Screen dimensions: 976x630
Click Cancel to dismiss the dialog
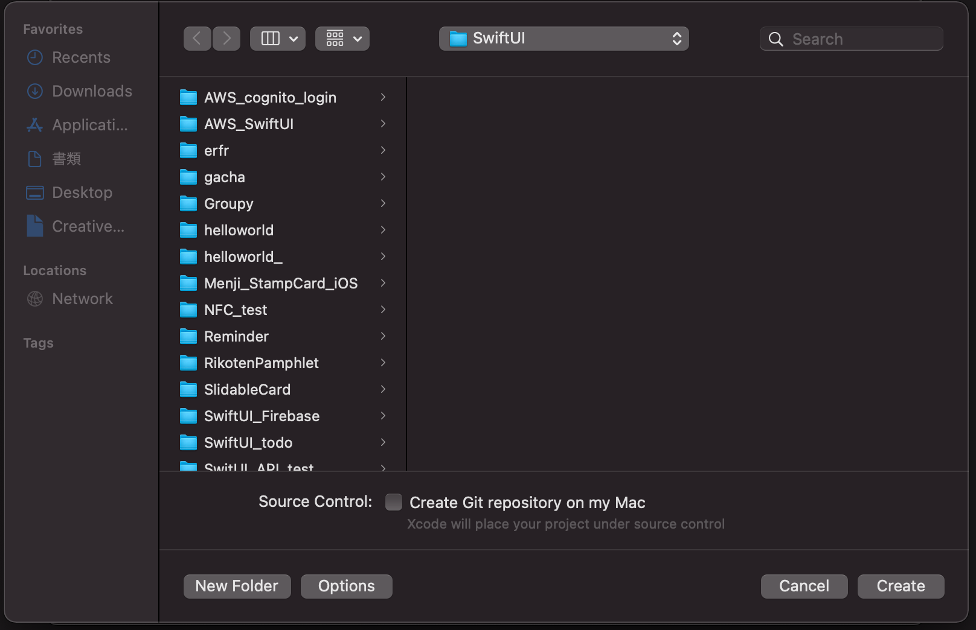click(804, 586)
